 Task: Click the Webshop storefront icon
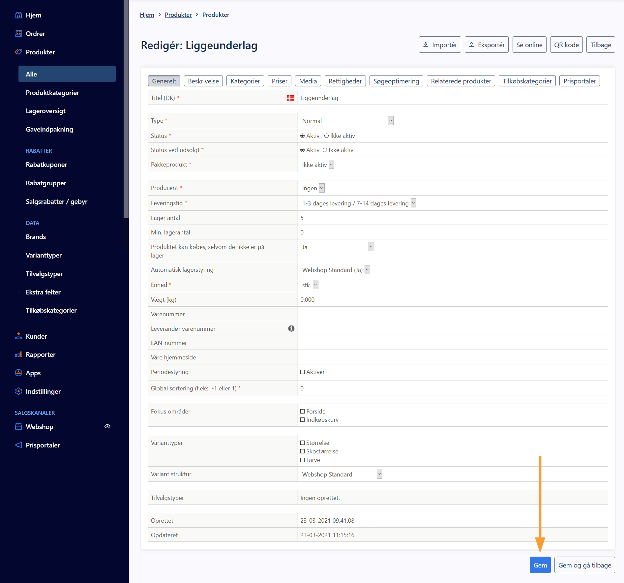18,427
